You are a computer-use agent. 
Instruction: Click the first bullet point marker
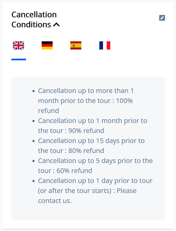click(34, 91)
